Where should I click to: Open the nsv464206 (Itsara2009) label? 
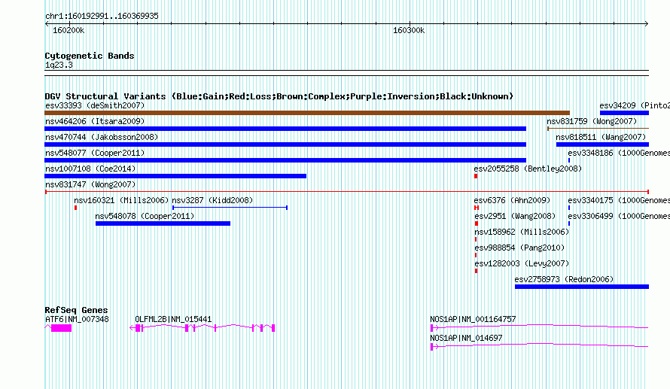pyautogui.click(x=95, y=121)
